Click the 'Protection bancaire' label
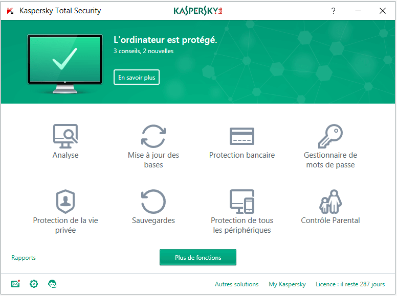The image size is (397, 296). click(242, 155)
